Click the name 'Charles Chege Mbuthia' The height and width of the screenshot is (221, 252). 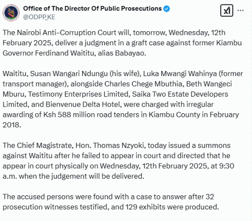click(x=143, y=84)
